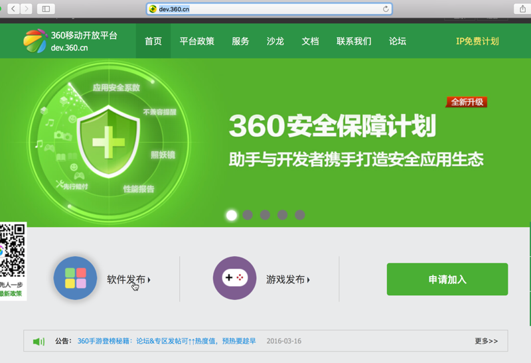Click the blue software release icon
Viewport: 531px width, 363px height.
coord(75,278)
